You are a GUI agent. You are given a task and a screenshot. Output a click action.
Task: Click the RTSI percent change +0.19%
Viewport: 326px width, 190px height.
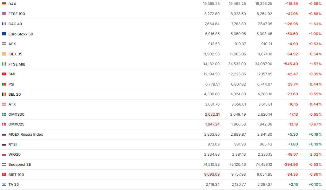point(315,144)
